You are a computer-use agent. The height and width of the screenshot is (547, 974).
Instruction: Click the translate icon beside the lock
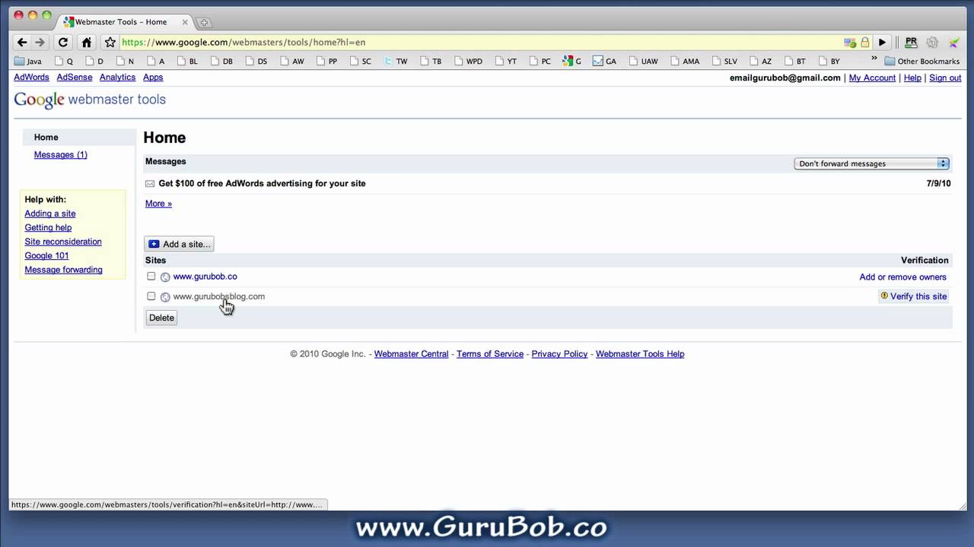tap(850, 43)
